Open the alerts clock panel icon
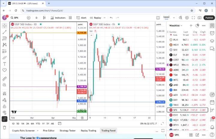The image size is (216, 139). click(x=212, y=33)
